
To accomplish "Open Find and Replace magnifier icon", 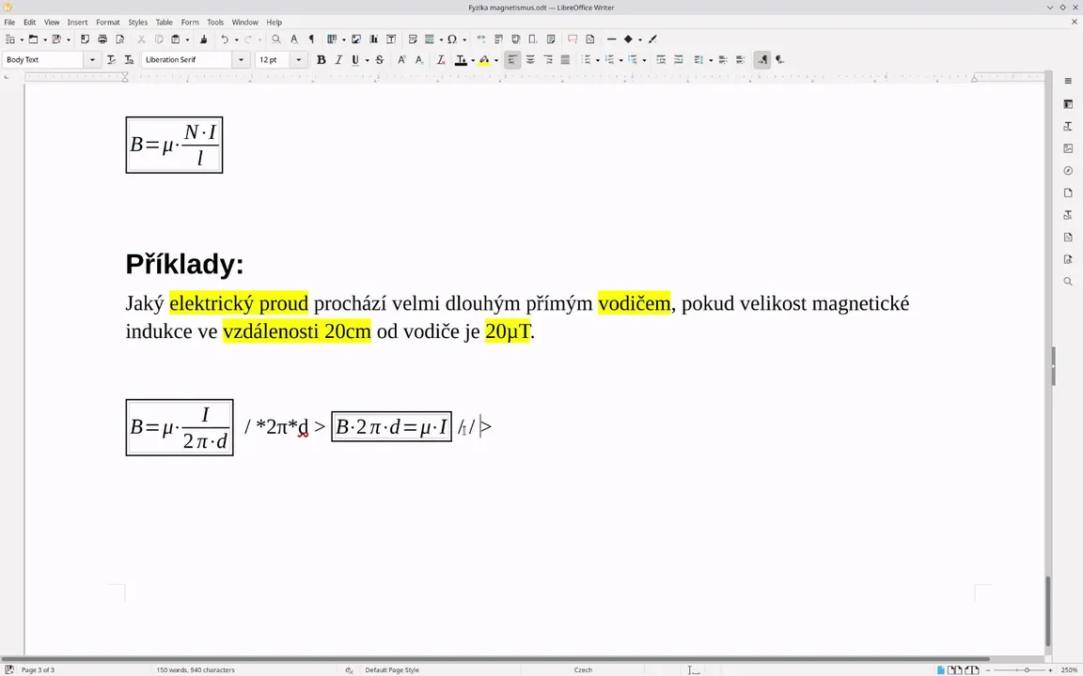I will coord(276,39).
